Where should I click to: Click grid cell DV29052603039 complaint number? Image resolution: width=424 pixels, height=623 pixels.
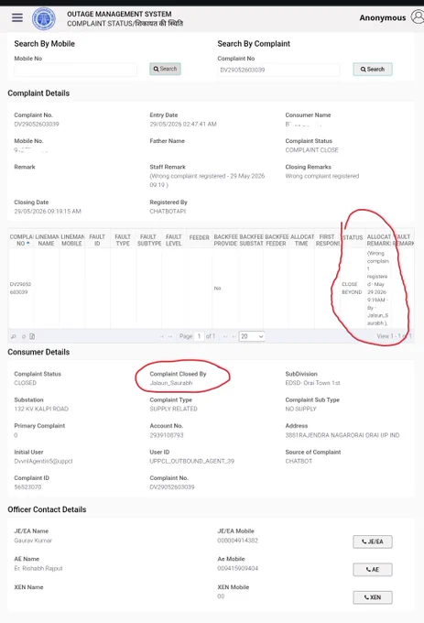click(x=20, y=288)
